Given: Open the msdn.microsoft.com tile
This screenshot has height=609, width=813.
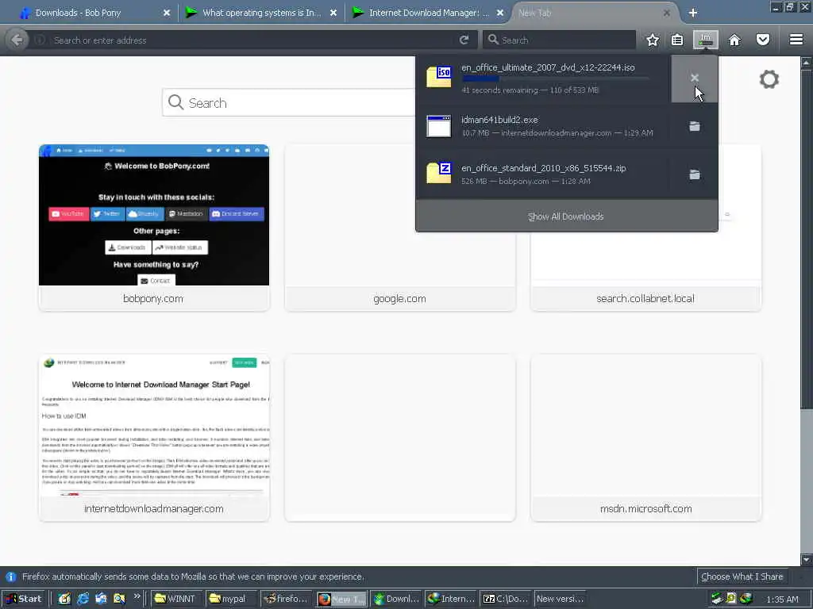Looking at the screenshot, I should point(645,438).
